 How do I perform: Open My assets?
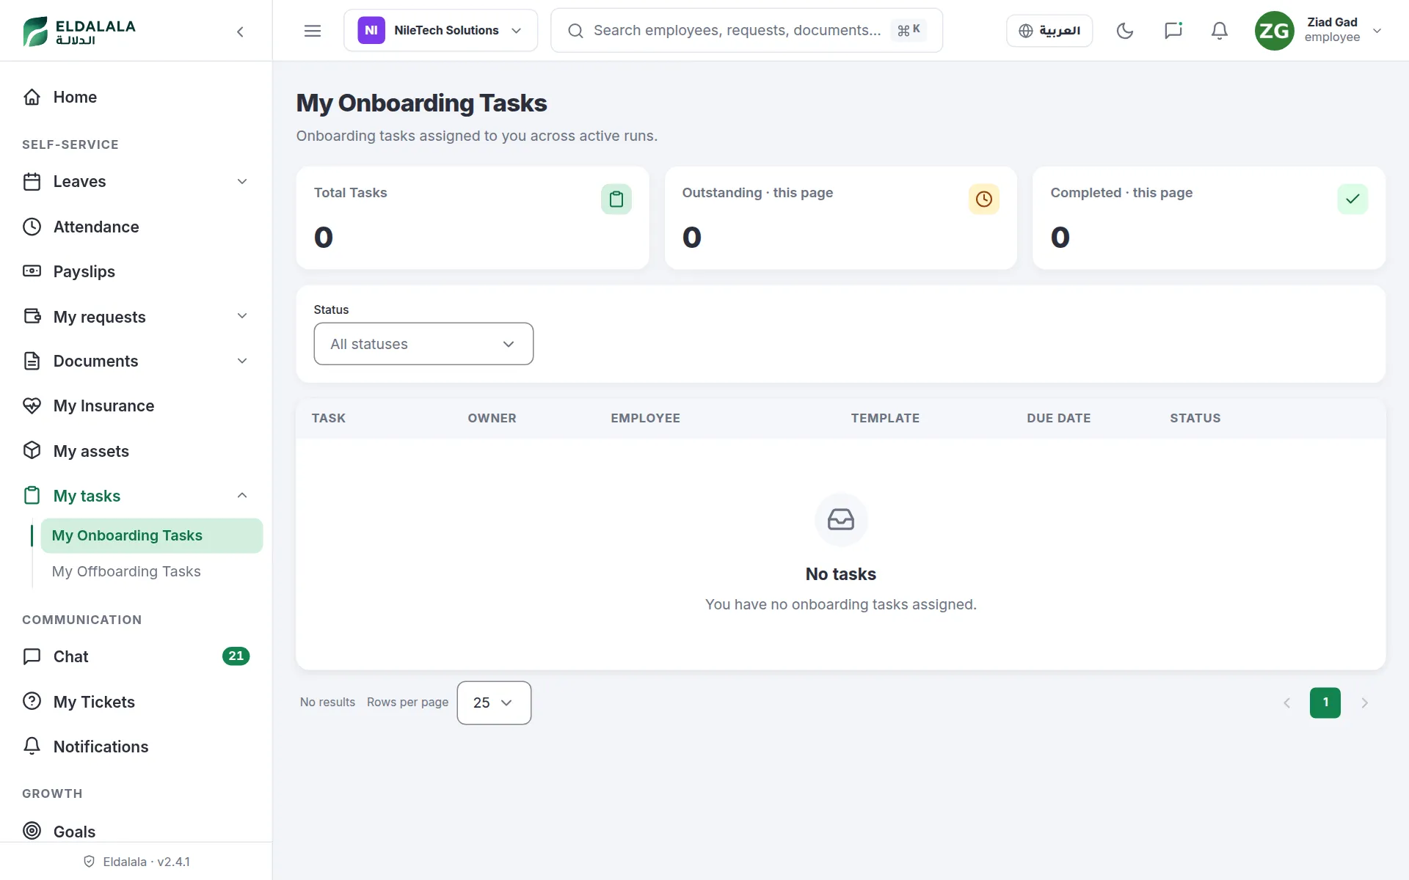click(x=136, y=451)
